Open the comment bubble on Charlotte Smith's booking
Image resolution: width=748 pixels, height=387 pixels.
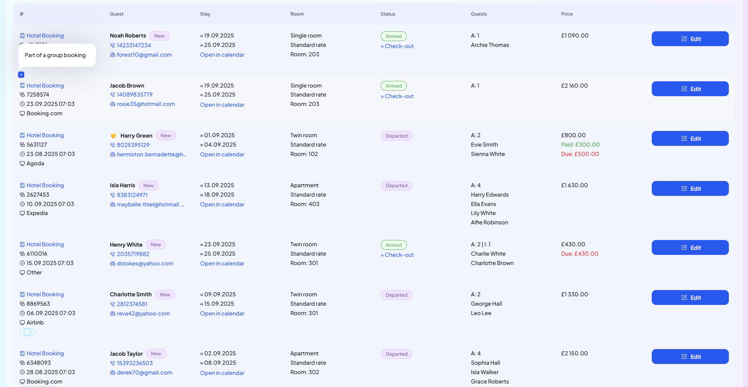(27, 332)
